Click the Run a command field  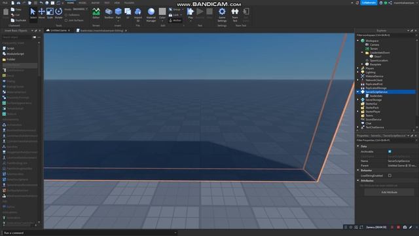[x=90, y=233]
